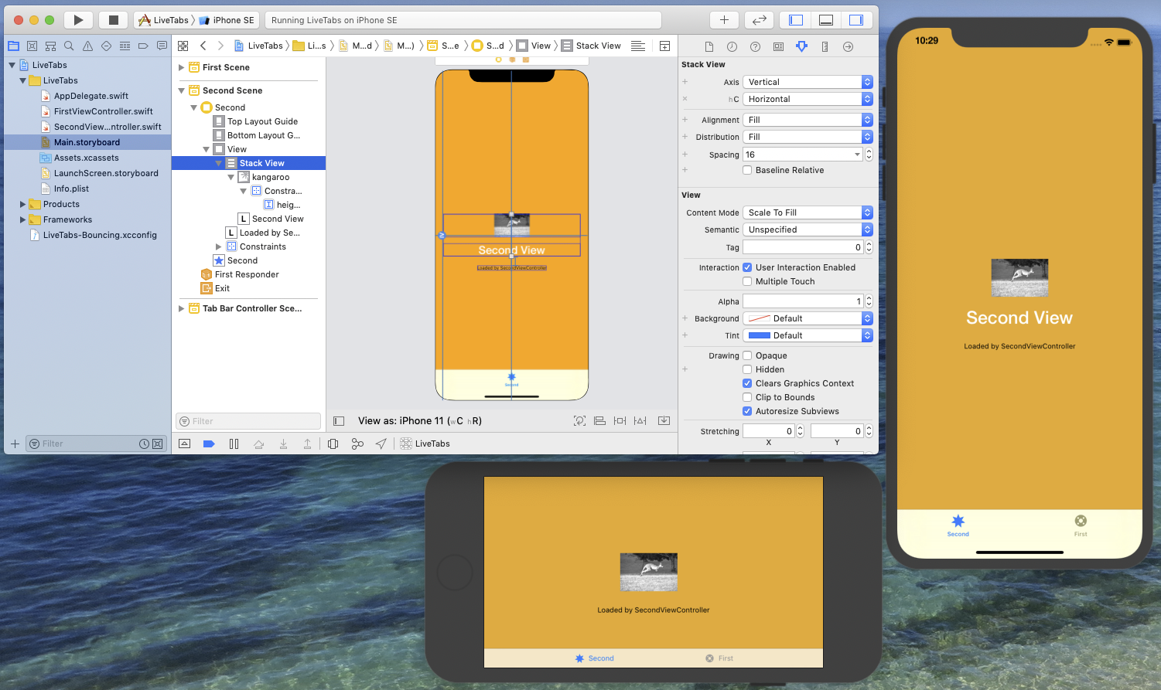Open Background color Default selector
The width and height of the screenshot is (1161, 690).
pyautogui.click(x=808, y=318)
